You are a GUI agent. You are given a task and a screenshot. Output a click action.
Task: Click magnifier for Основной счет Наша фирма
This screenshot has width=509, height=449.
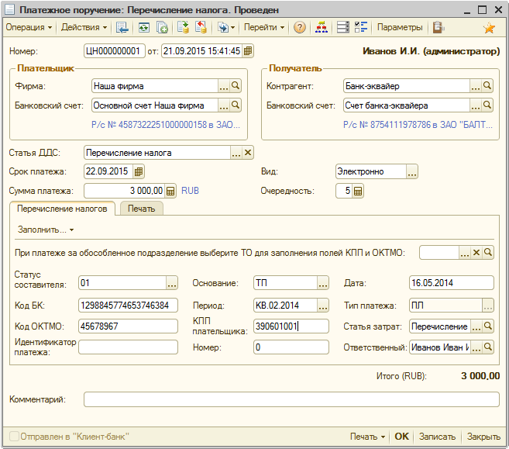coord(236,105)
